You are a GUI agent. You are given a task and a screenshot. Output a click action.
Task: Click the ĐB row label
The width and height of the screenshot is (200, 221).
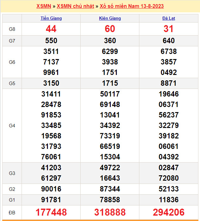pyautogui.click(x=12, y=212)
